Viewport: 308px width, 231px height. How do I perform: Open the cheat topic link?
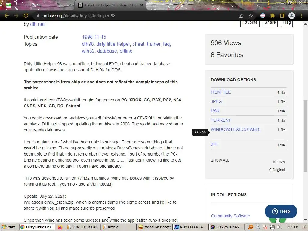(x=138, y=44)
